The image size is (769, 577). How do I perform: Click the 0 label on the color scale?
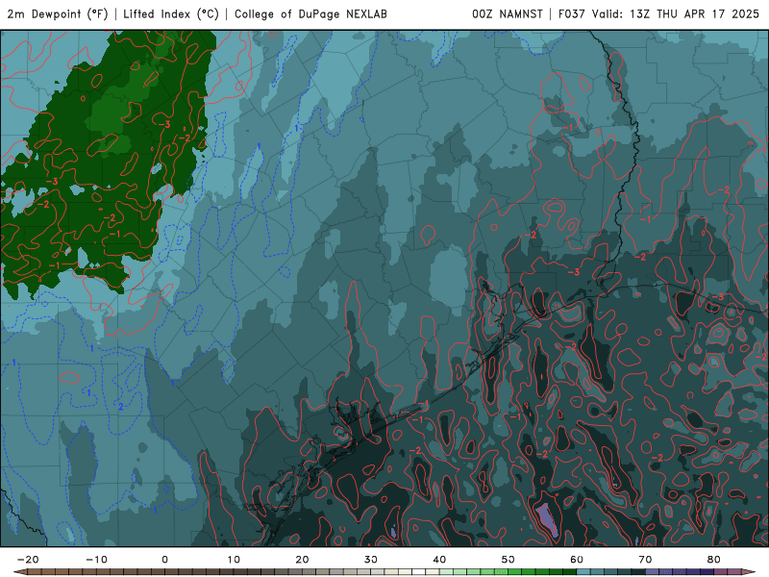coord(164,560)
